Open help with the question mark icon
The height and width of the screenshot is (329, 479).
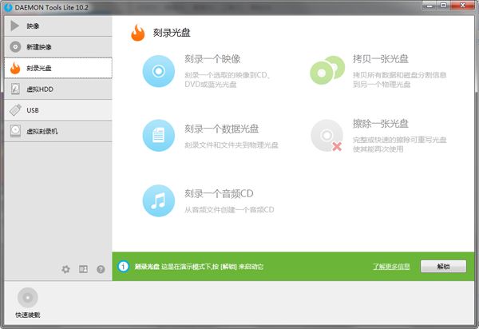pos(101,269)
